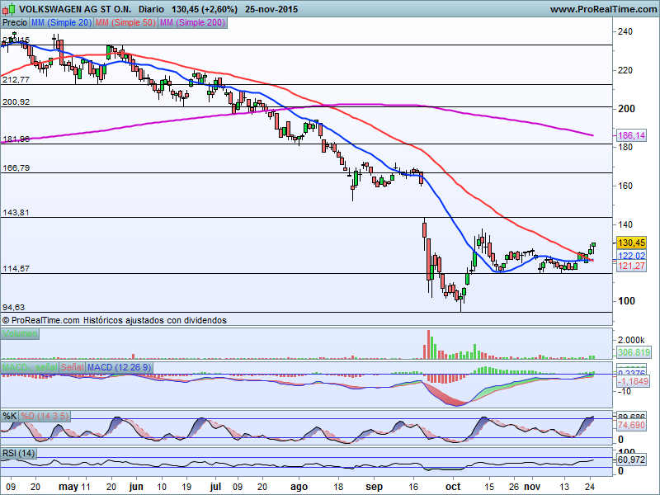Open the MM (Simple 20) moving average label

(x=61, y=23)
